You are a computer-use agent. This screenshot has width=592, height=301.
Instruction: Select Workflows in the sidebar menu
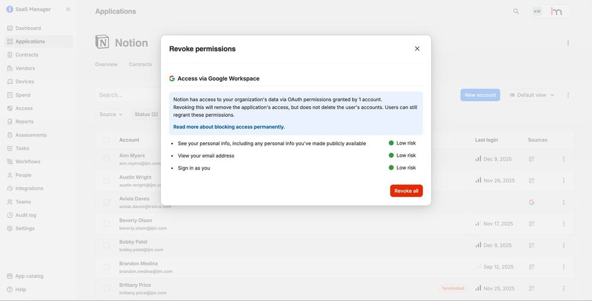click(x=28, y=162)
